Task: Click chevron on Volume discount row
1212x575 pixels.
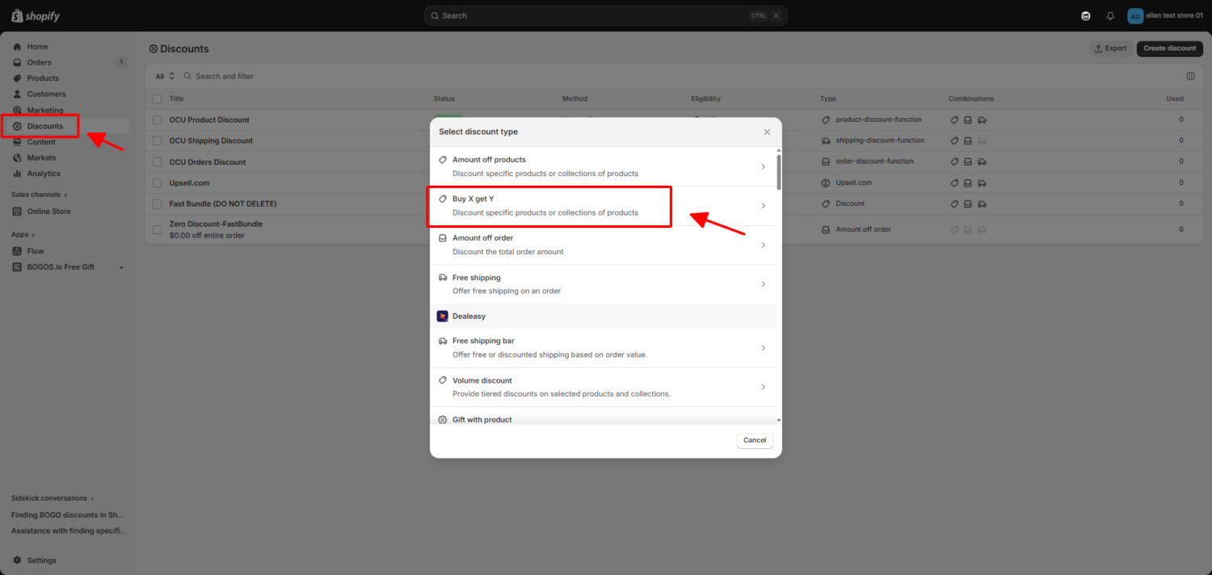Action: pos(763,388)
